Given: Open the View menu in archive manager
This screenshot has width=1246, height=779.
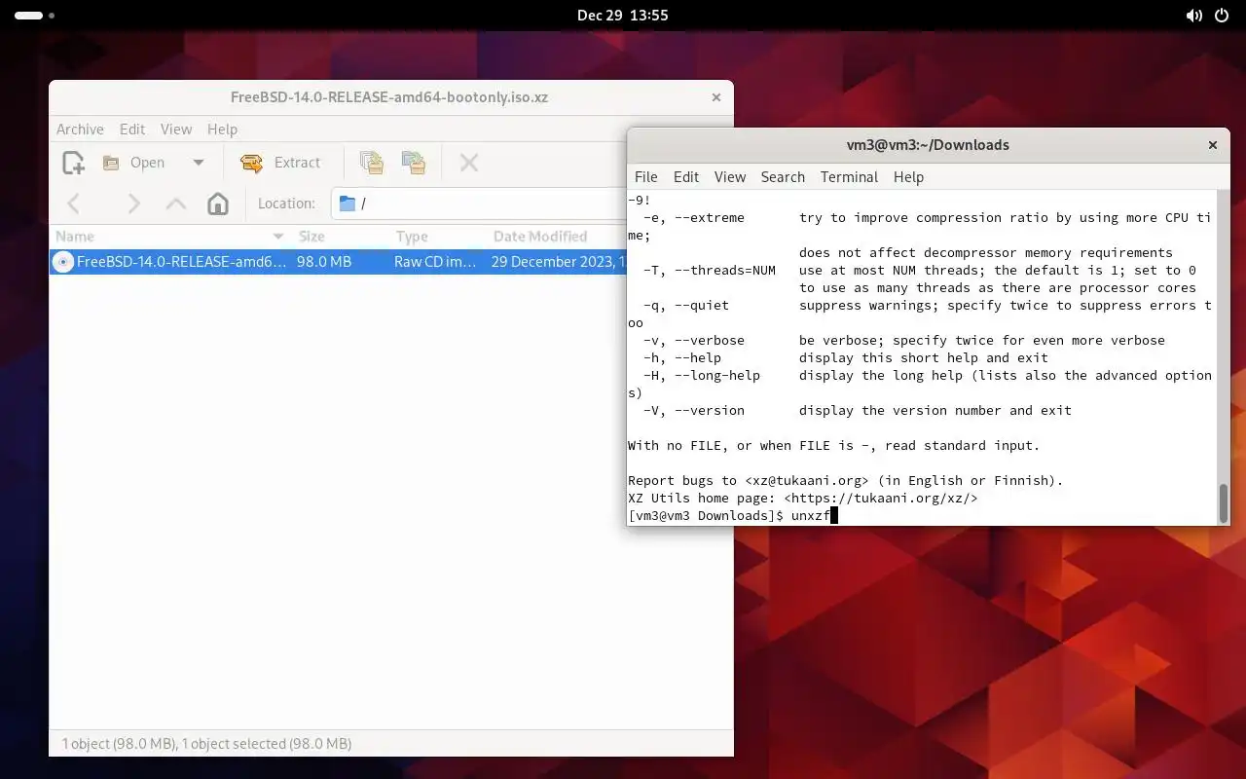Looking at the screenshot, I should point(176,130).
